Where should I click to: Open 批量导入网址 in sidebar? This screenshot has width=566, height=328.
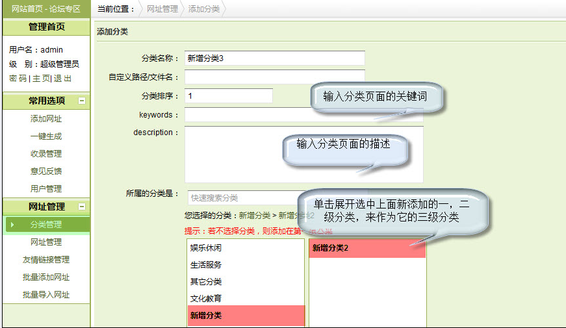[46, 295]
